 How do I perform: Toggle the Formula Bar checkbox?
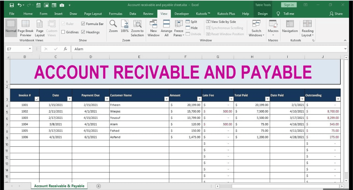[x=83, y=24]
